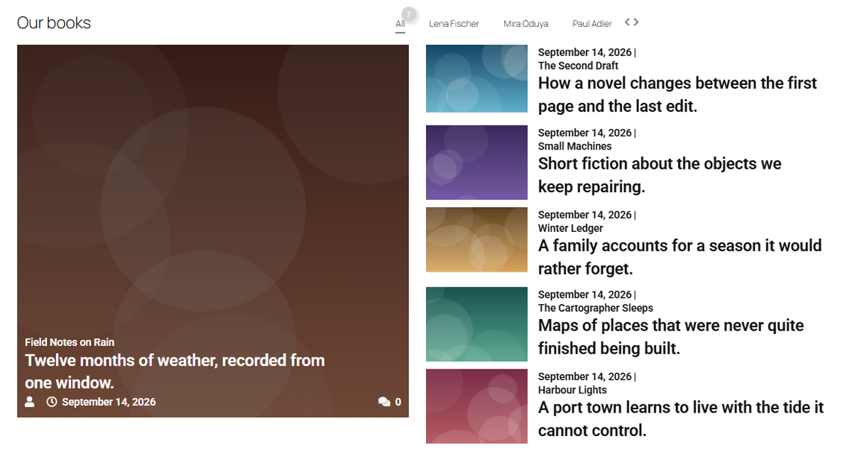Click Harbour Lights title link
The height and width of the screenshot is (451, 852).
click(x=572, y=390)
